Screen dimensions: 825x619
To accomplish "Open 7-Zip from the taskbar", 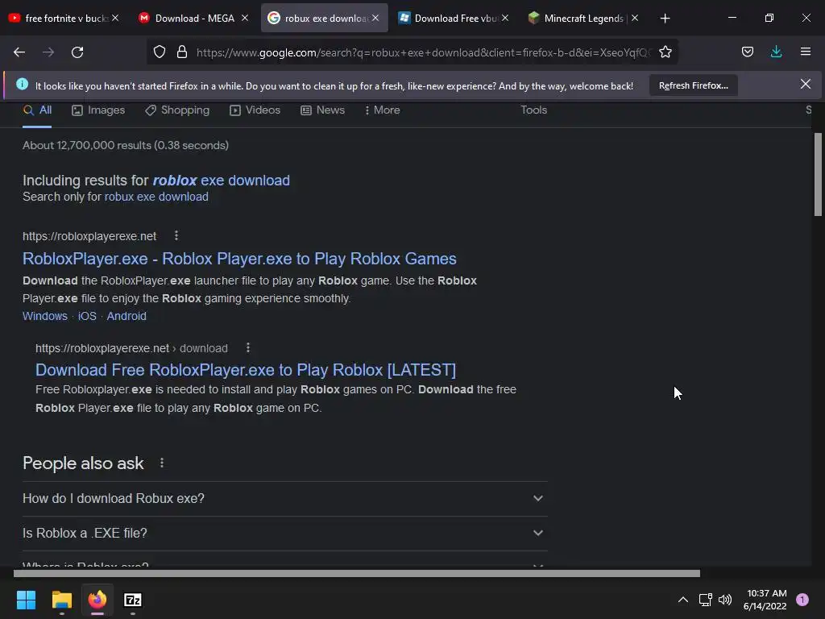I will pyautogui.click(x=133, y=600).
